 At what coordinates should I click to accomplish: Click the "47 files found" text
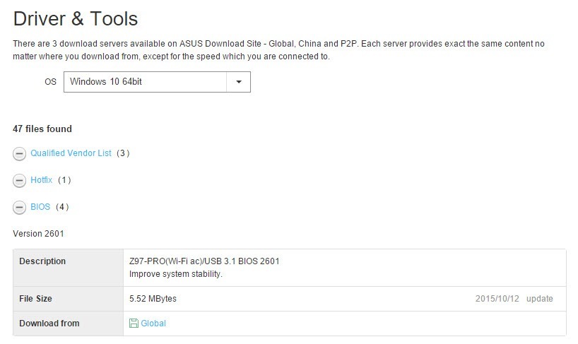[x=42, y=129]
